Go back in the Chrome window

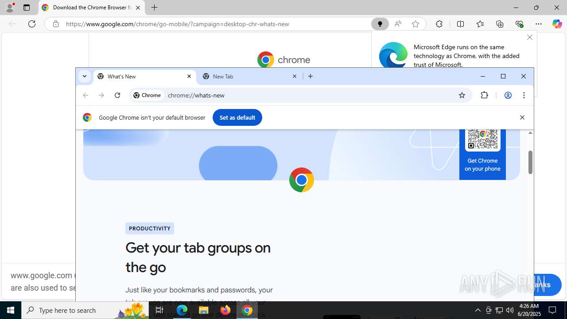(x=85, y=95)
